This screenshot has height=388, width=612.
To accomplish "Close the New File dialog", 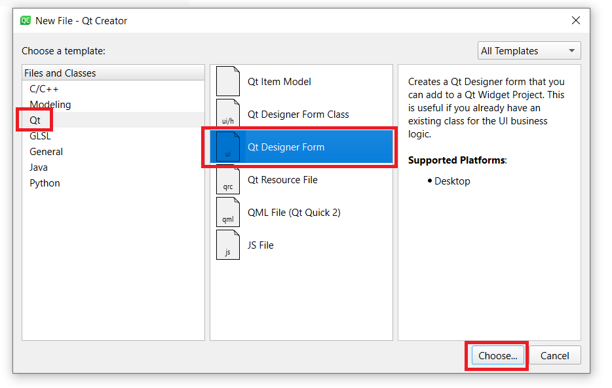I will click(x=576, y=21).
